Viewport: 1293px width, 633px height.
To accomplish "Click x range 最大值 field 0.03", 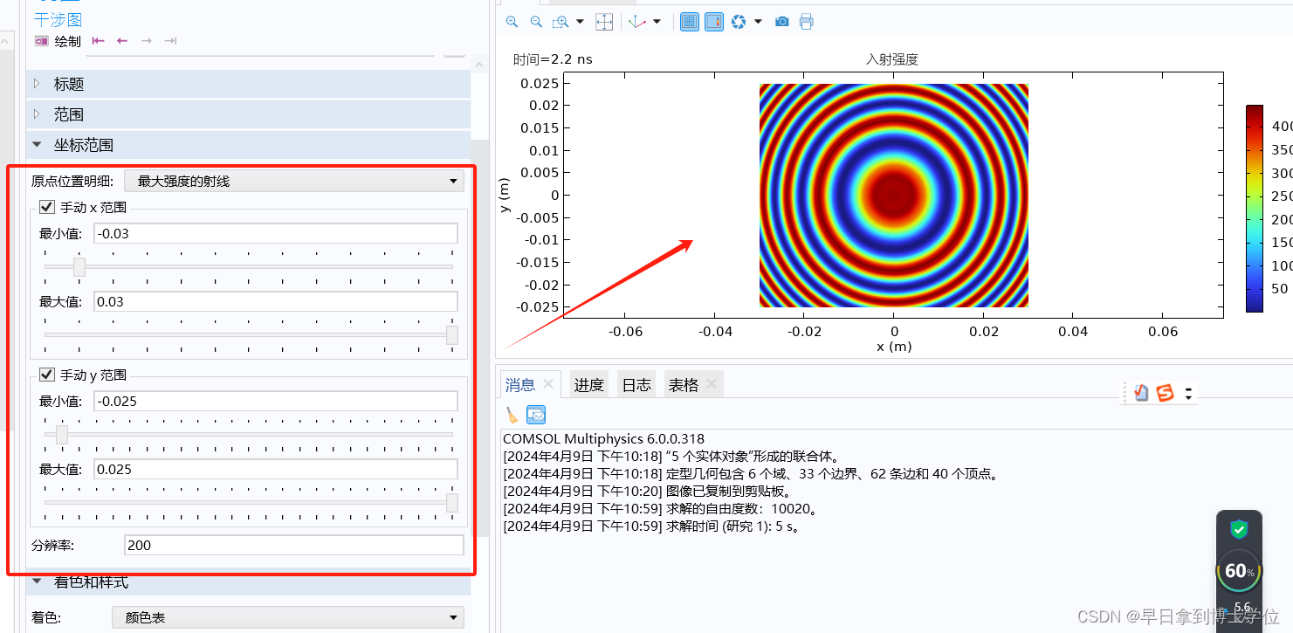I will [275, 301].
